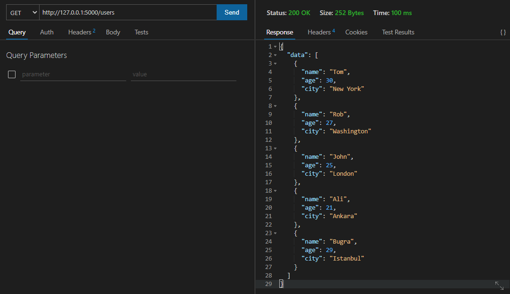Click the expand response panel icon

click(x=499, y=286)
